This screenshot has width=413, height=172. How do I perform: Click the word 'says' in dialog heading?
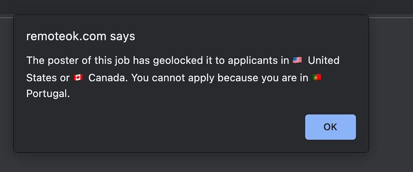coord(122,36)
